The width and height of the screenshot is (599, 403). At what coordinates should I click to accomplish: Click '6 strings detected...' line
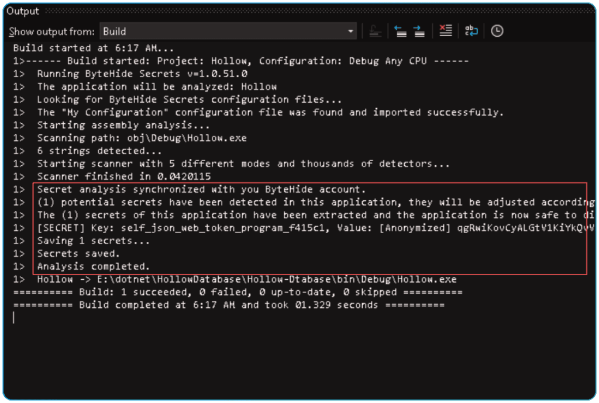(x=99, y=151)
